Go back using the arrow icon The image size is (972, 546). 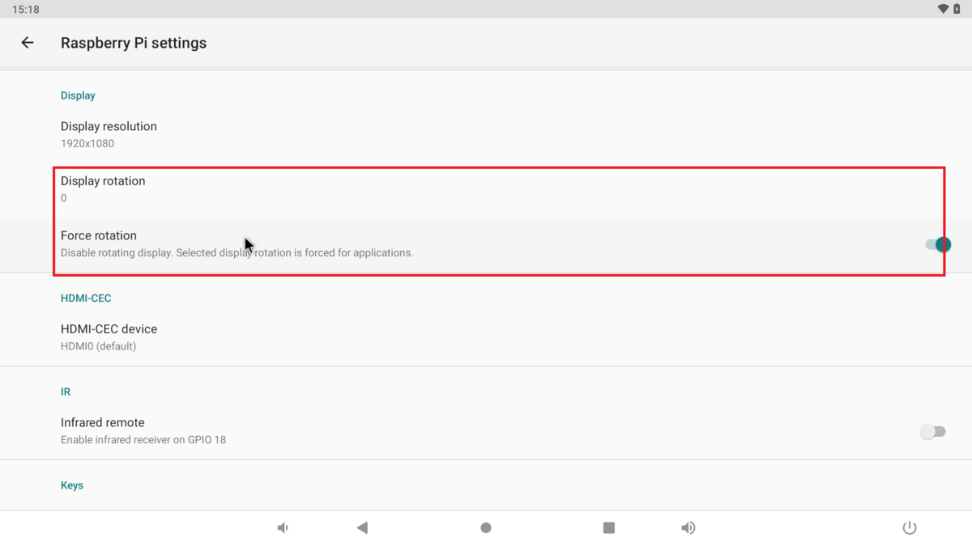tap(28, 43)
